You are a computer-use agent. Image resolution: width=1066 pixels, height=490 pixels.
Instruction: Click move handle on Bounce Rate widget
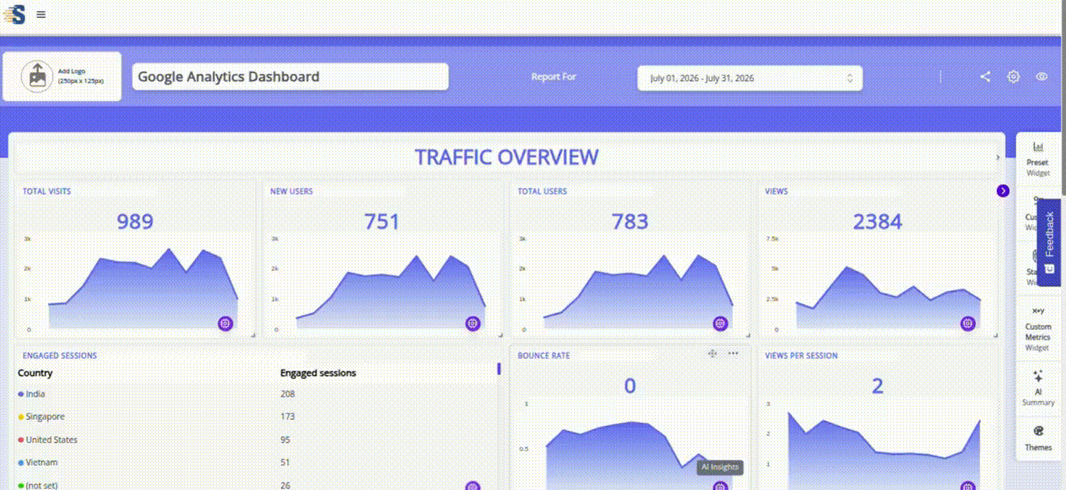[x=712, y=353]
